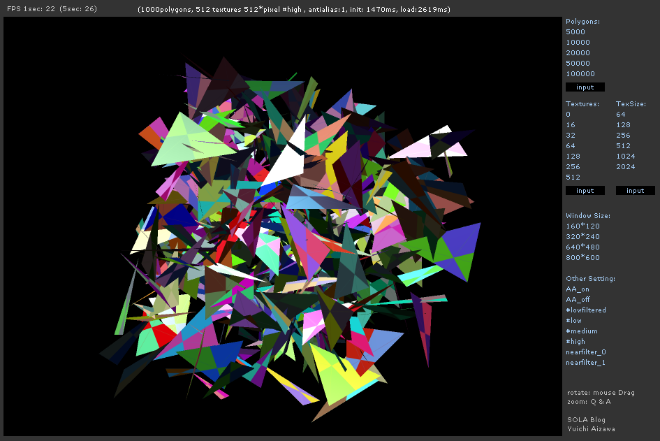Select window size 640*480

[x=583, y=247]
